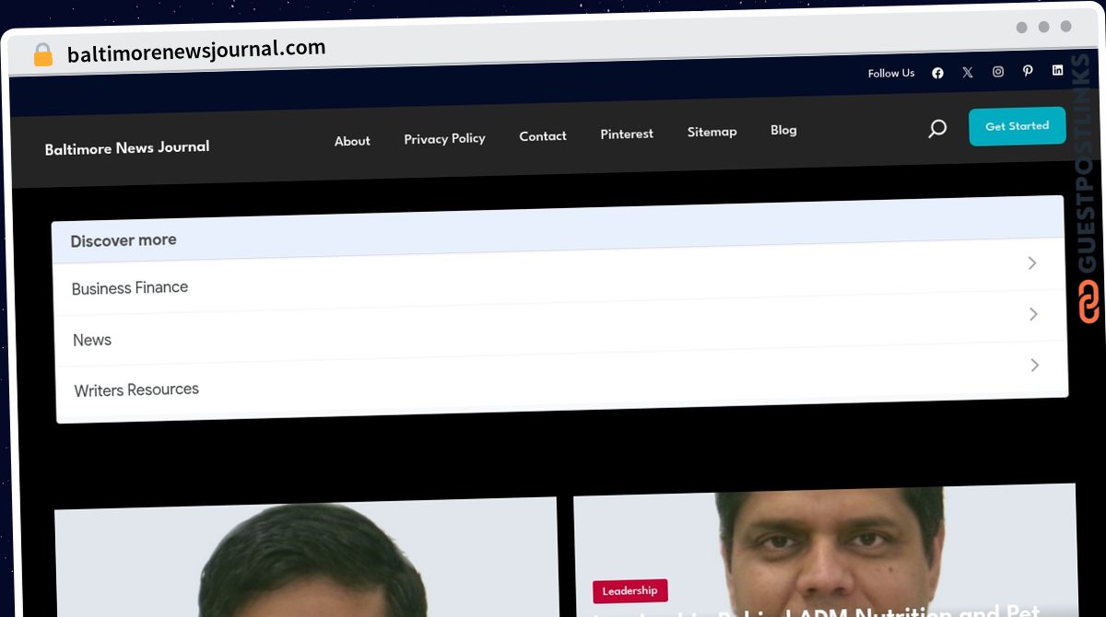Image resolution: width=1106 pixels, height=617 pixels.
Task: Click the baltimorenewsjournal.com address bar
Action: 196,52
